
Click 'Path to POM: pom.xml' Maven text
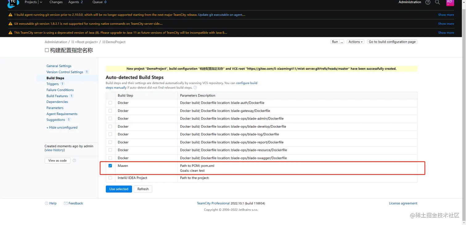tap(197, 166)
